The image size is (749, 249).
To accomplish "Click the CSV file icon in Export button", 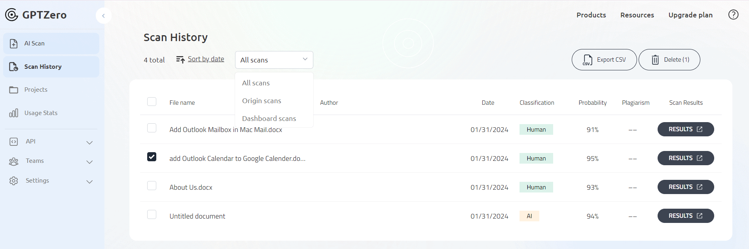I will (588, 60).
